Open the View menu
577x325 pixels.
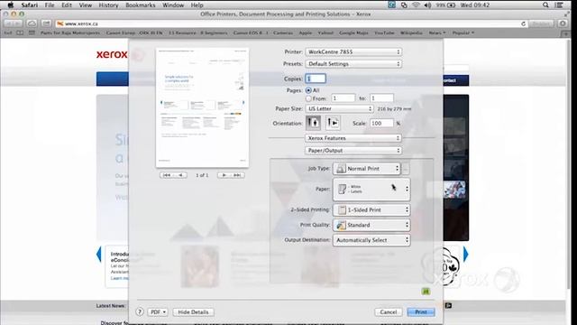(x=86, y=5)
